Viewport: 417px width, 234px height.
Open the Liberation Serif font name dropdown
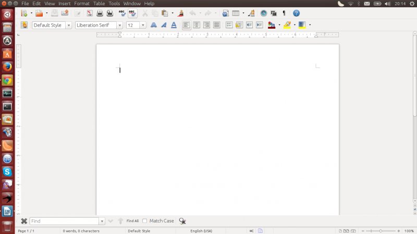pos(120,25)
